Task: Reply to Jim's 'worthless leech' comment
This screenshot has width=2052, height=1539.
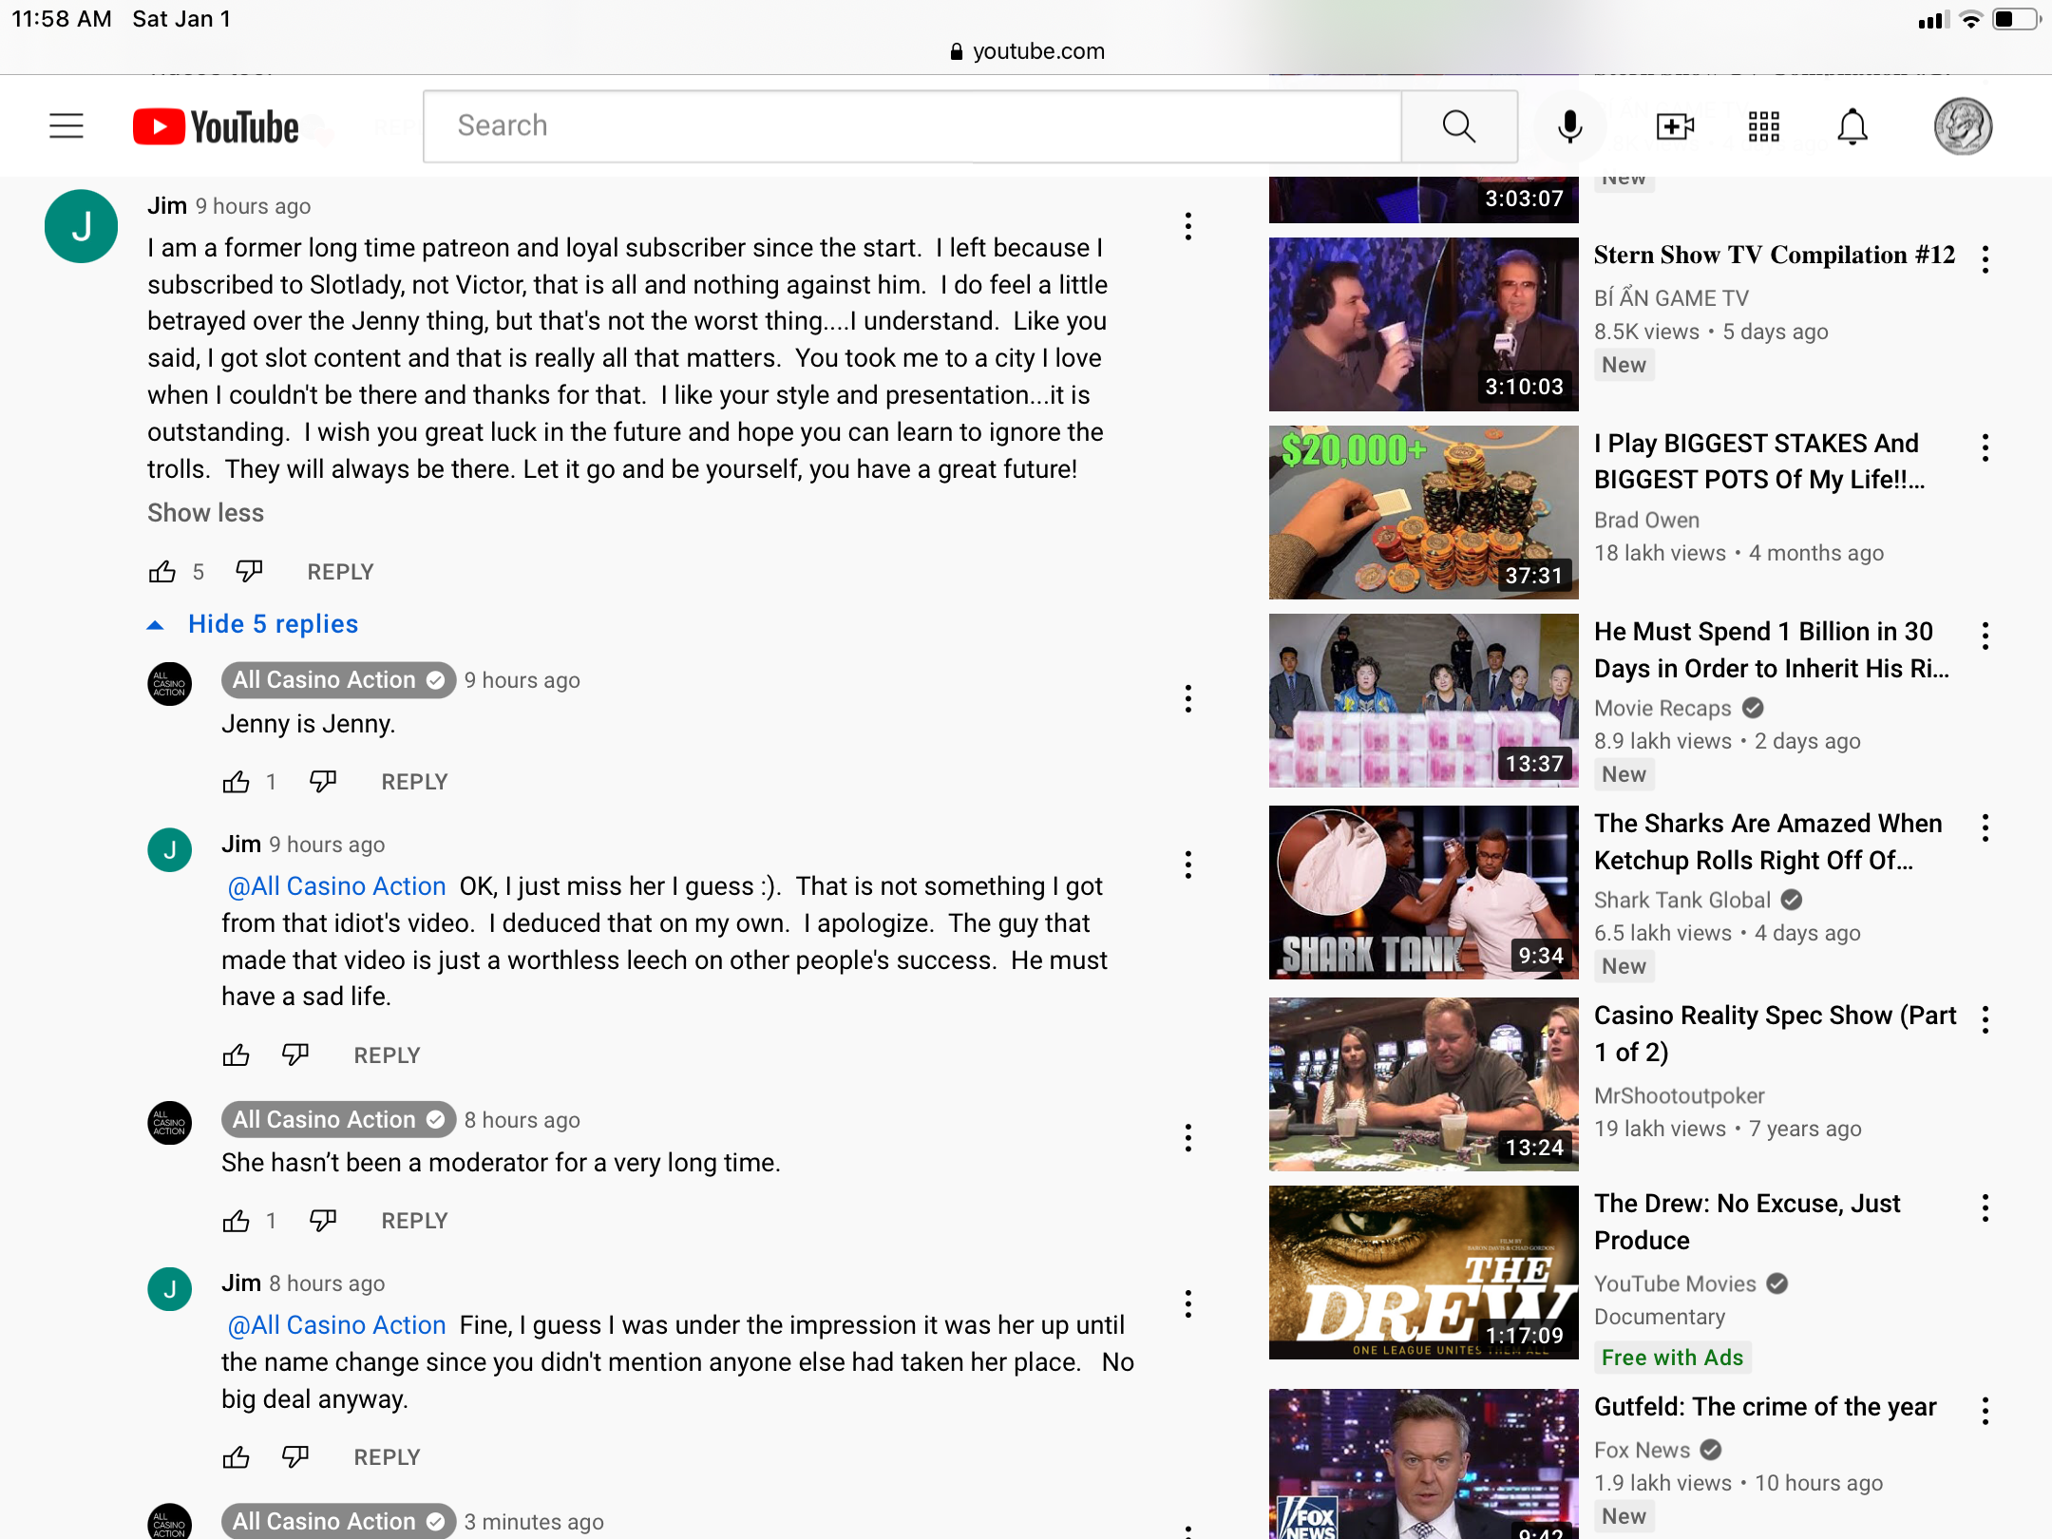Action: point(387,1055)
